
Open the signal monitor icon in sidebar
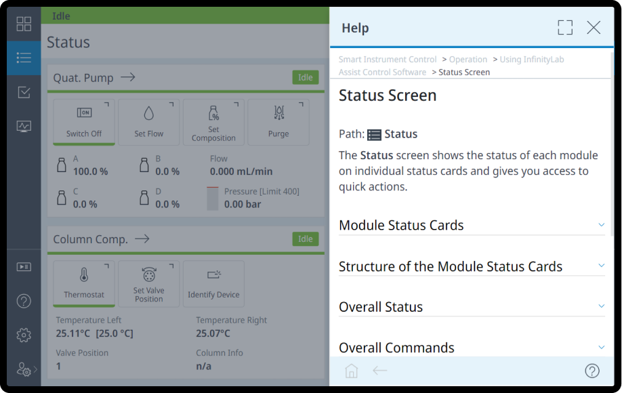pos(24,126)
